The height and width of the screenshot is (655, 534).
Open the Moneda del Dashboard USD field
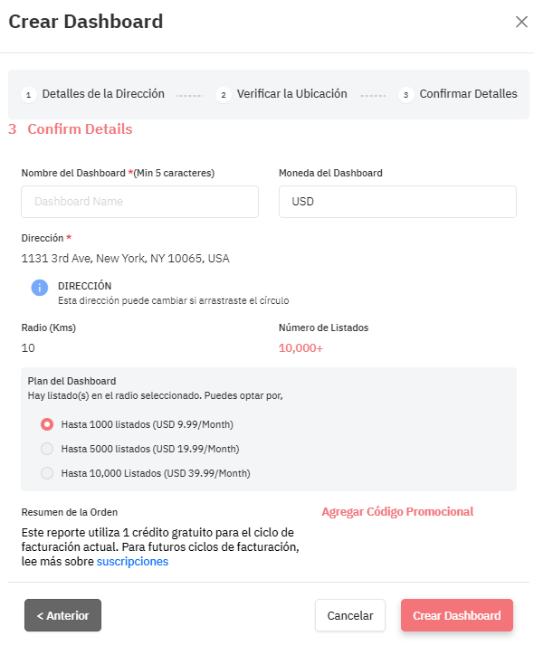click(x=397, y=202)
